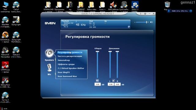
Task: Open Регулировка громкости menu entry
Action: pyautogui.click(x=70, y=52)
